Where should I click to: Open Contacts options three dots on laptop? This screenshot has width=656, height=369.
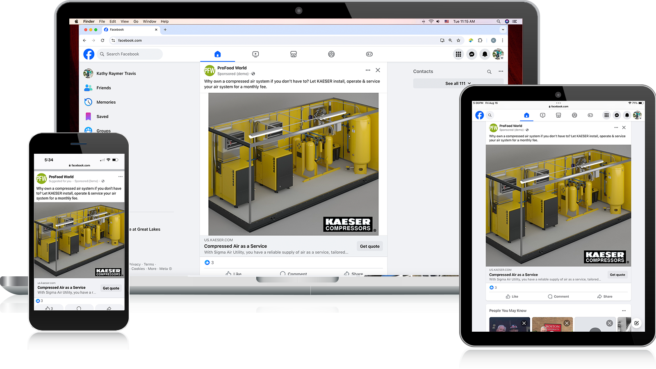(501, 71)
